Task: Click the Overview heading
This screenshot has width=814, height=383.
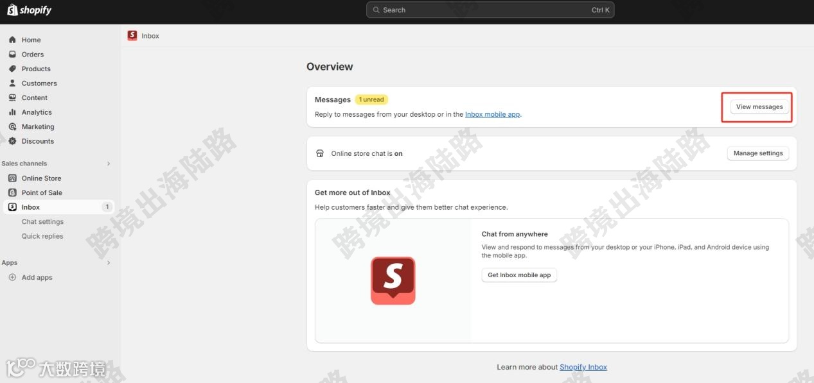Action: coord(330,67)
